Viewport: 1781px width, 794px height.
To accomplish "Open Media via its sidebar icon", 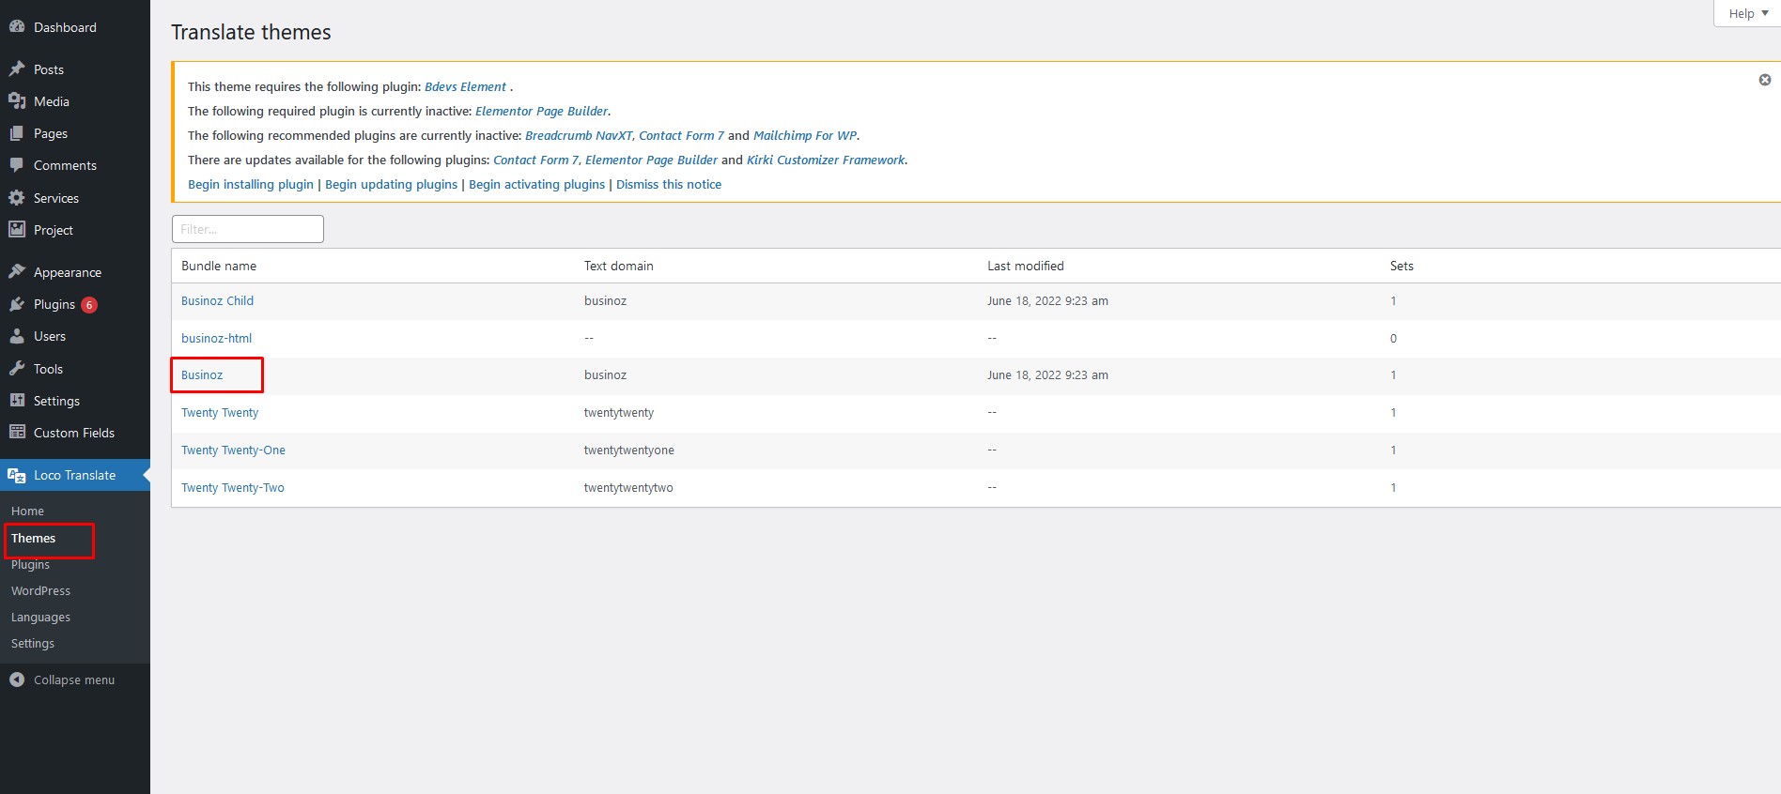I will pyautogui.click(x=17, y=101).
